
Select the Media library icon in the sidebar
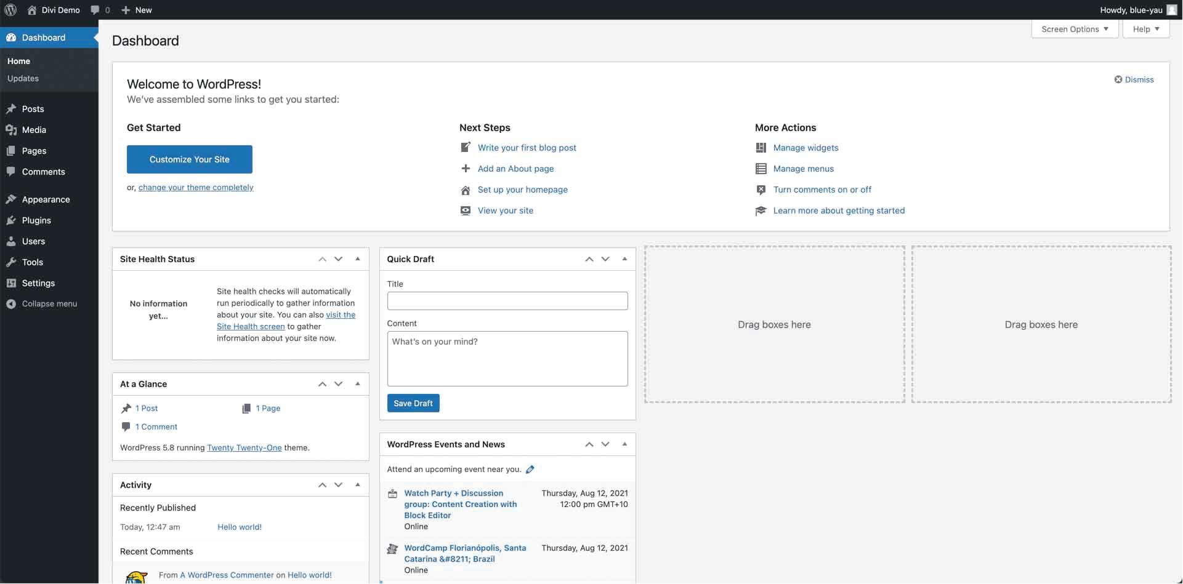pos(12,130)
